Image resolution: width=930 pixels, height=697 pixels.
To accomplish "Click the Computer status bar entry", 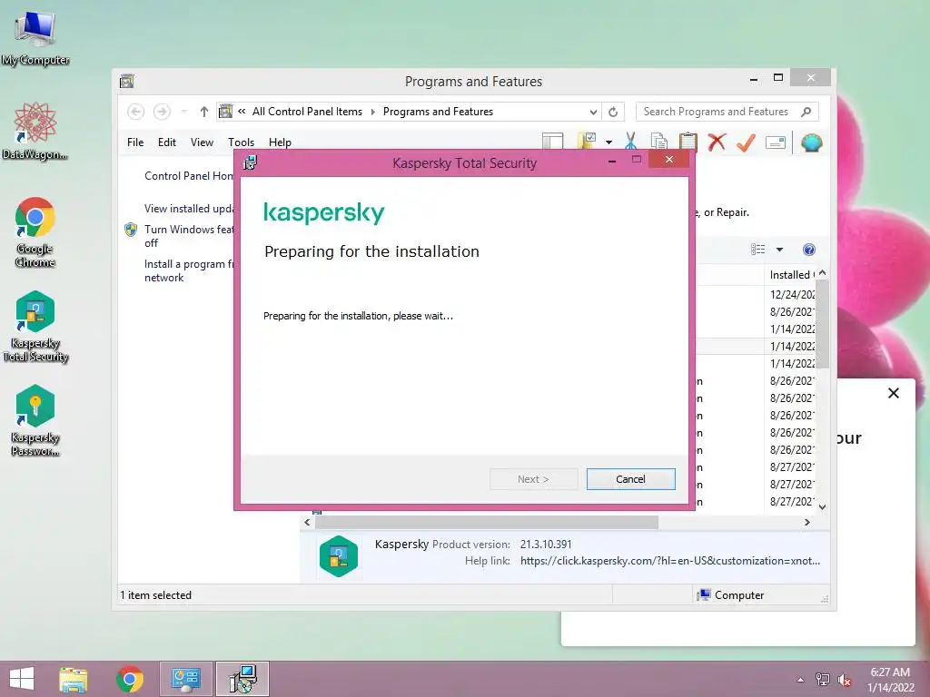I will (731, 595).
